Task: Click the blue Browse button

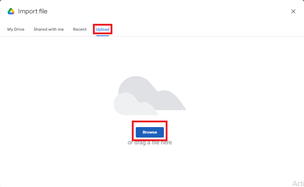Action: (150, 132)
